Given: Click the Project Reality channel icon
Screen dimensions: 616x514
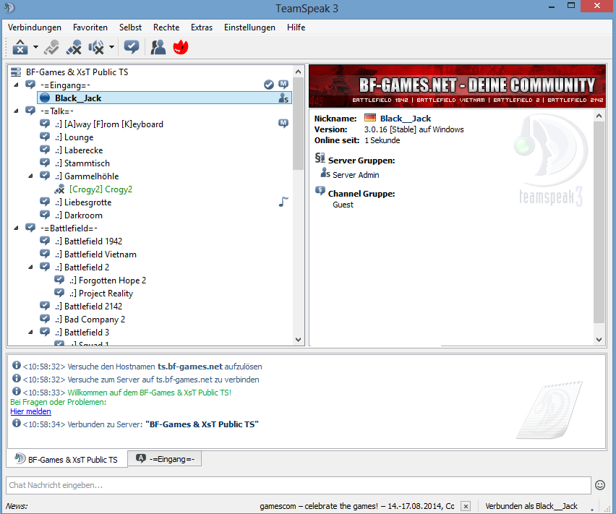Looking at the screenshot, I should [59, 293].
